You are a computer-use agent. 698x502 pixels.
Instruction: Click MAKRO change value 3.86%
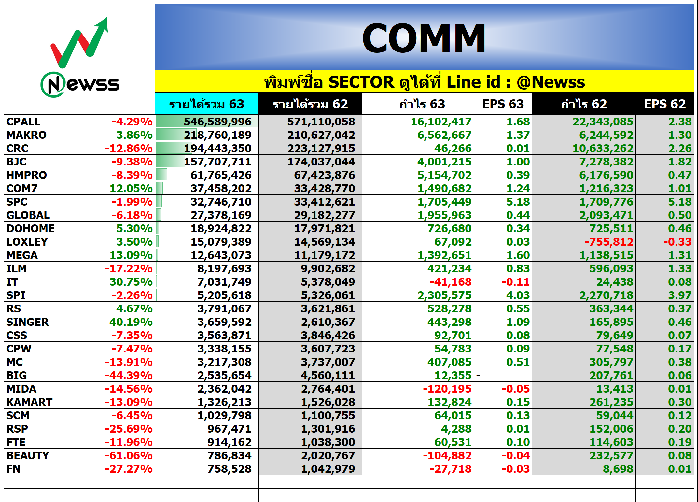tap(119, 135)
